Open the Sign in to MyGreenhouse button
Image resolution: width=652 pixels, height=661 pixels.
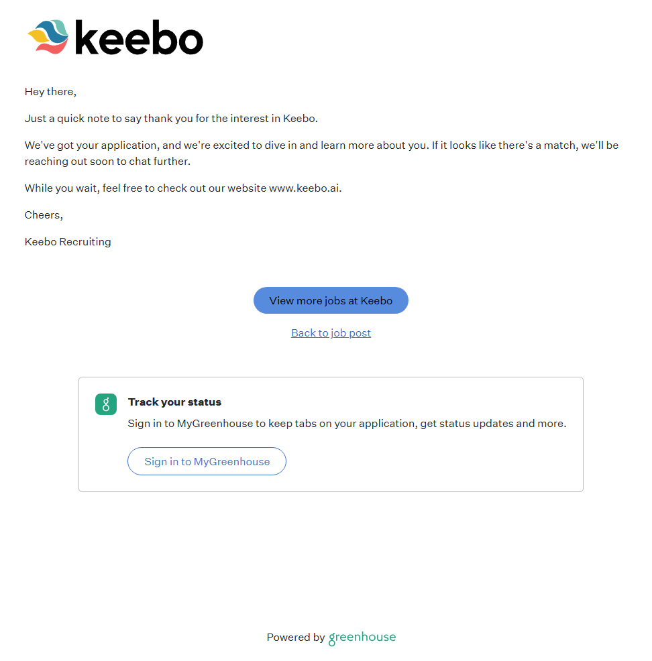pyautogui.click(x=207, y=461)
